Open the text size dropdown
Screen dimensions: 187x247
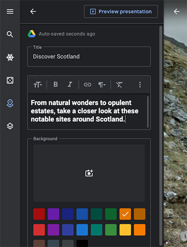pos(38,85)
